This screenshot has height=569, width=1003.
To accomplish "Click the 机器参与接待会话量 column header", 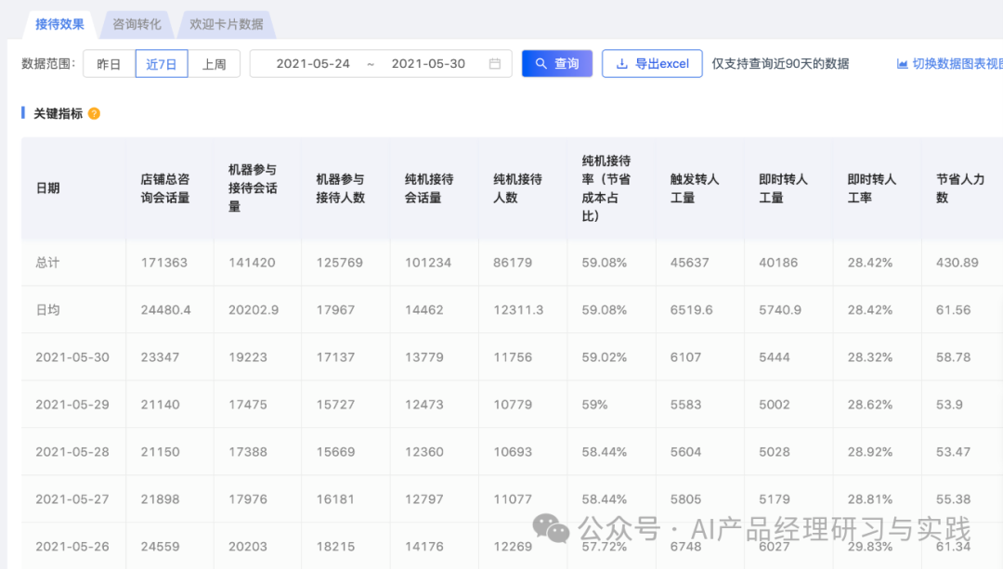I will click(253, 188).
